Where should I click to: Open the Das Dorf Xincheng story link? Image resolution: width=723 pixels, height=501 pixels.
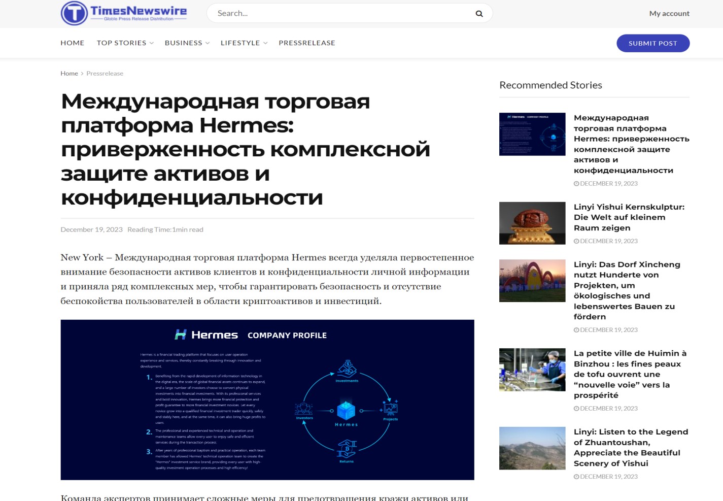coord(627,291)
